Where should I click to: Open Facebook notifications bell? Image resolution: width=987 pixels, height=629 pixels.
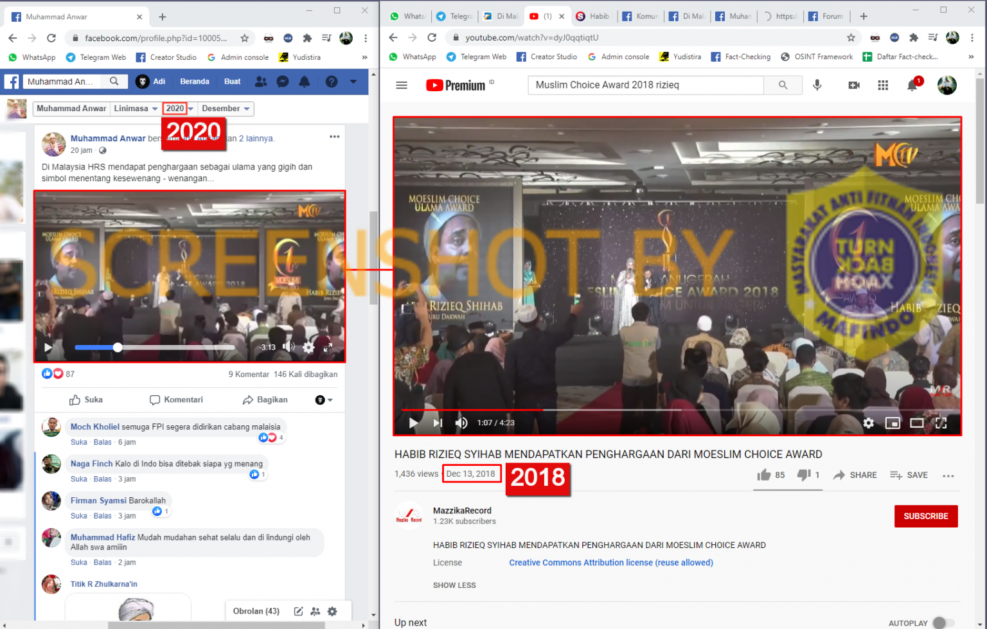point(305,82)
